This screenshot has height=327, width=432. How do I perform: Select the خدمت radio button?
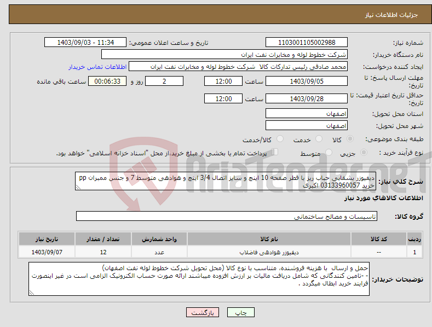click(x=319, y=139)
